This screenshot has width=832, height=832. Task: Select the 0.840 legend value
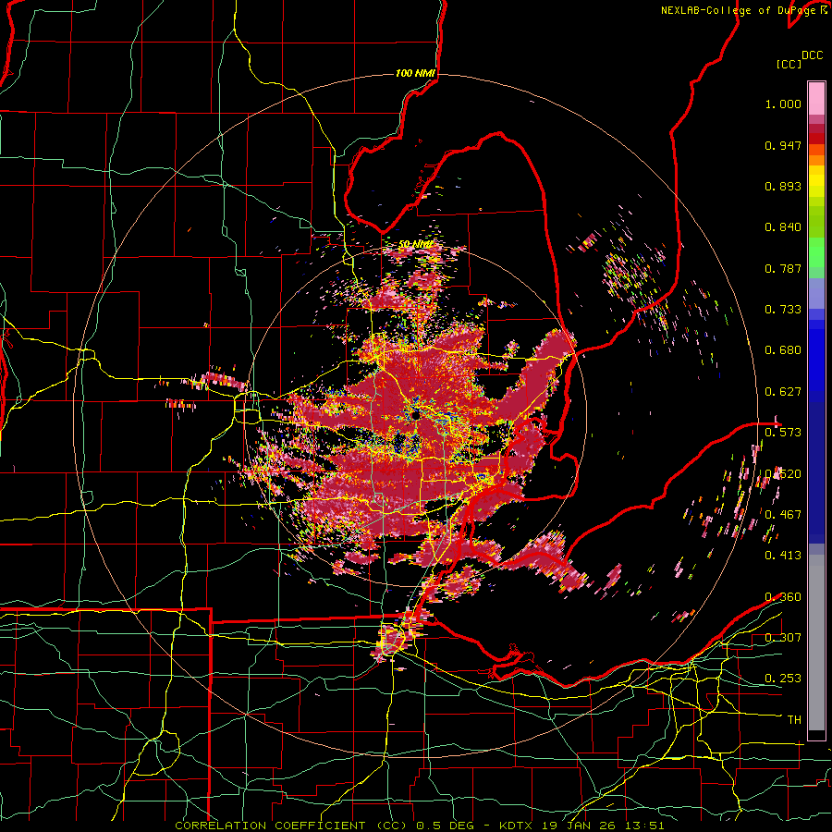click(x=783, y=227)
